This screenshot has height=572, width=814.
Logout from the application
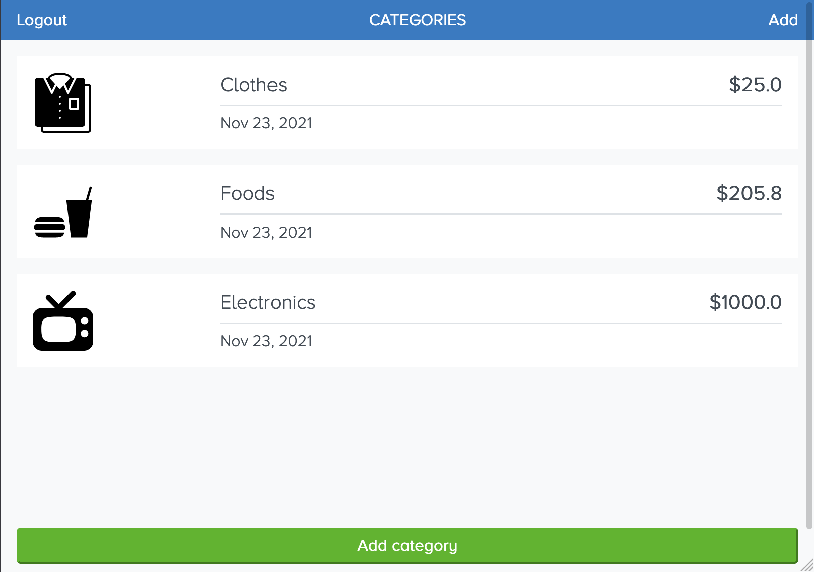point(42,20)
